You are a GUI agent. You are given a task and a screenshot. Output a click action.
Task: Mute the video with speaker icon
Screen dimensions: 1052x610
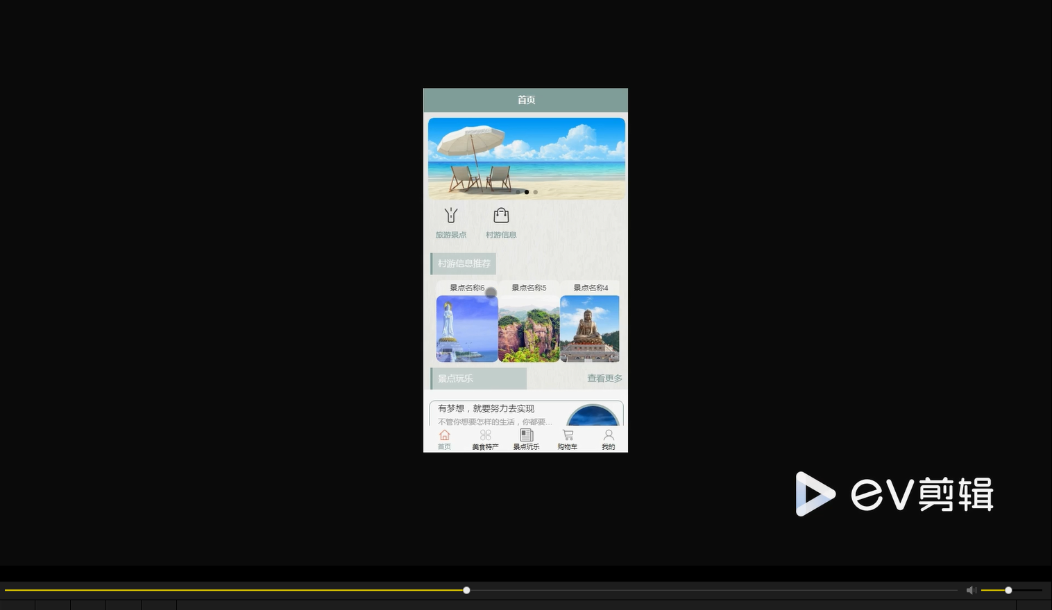click(x=972, y=590)
